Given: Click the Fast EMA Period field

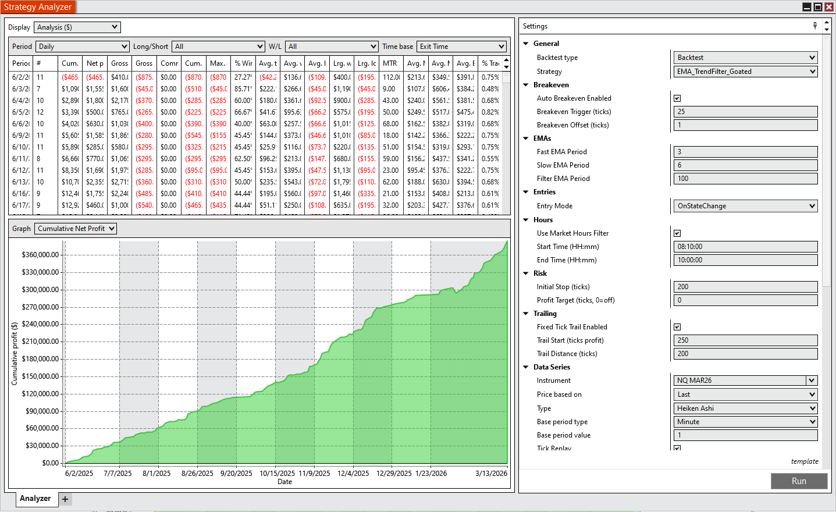Looking at the screenshot, I should tap(745, 152).
